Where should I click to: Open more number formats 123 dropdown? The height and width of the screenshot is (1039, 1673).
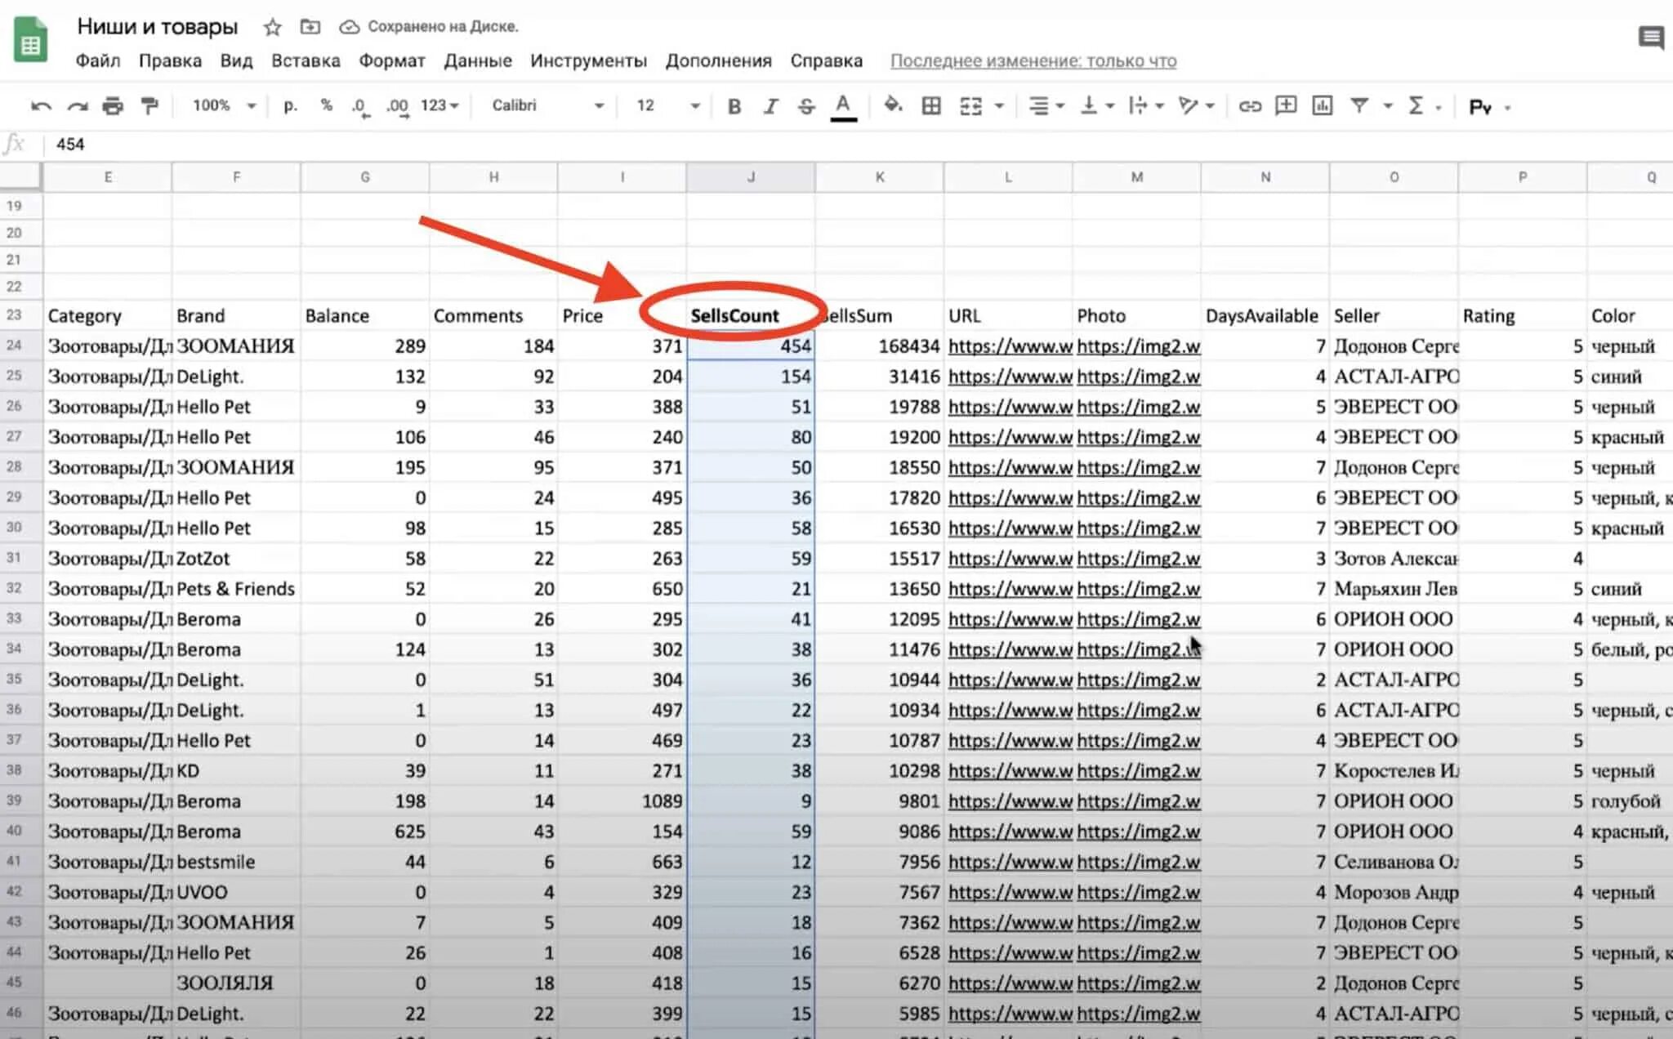point(439,105)
